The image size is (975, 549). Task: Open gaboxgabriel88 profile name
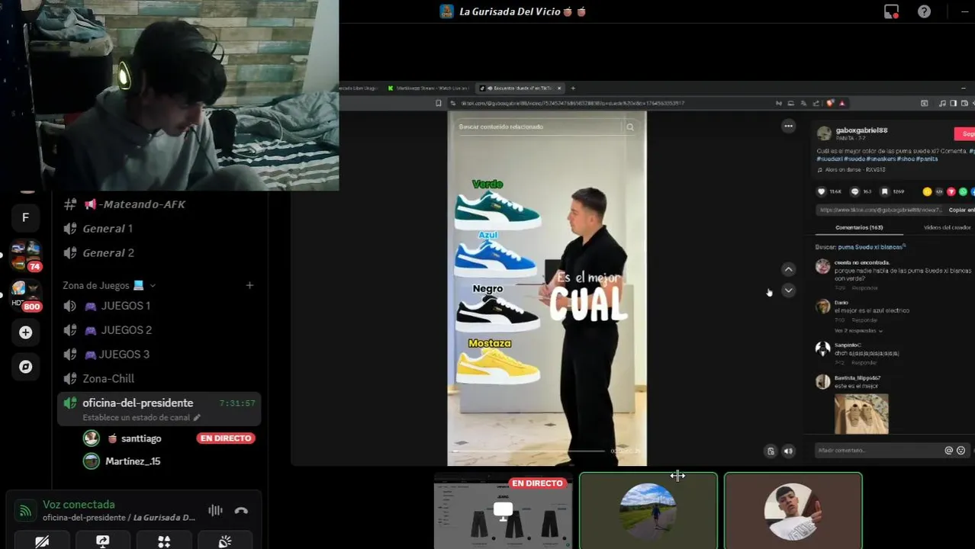click(x=861, y=130)
